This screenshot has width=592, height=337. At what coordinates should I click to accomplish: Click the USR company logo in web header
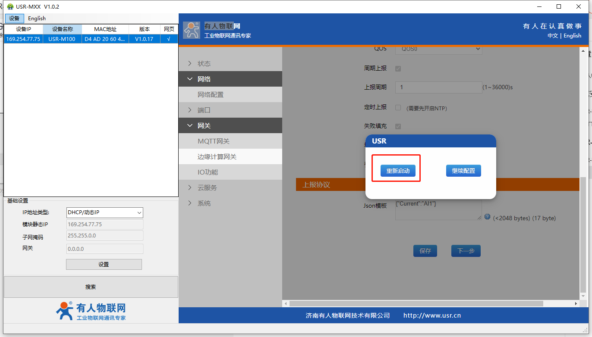[x=191, y=30]
